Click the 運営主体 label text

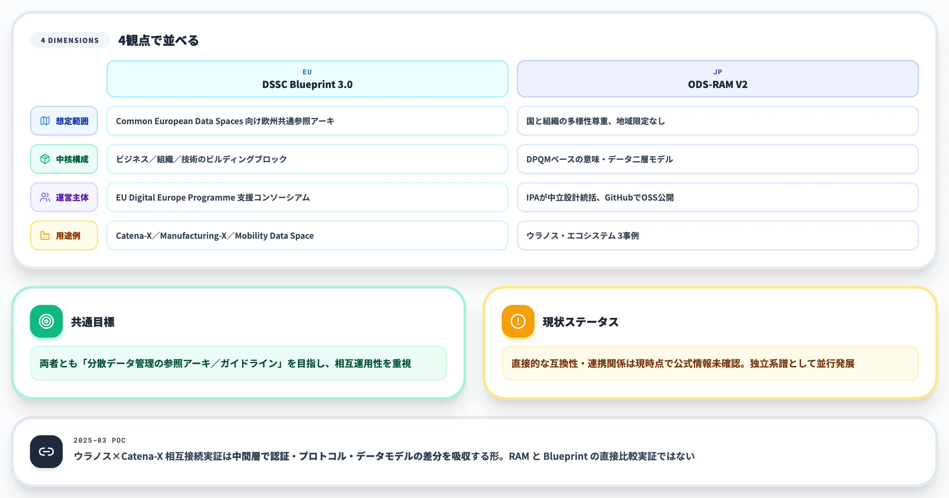coord(72,197)
